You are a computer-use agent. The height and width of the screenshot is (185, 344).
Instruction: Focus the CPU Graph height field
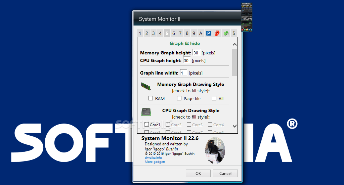[186, 60]
